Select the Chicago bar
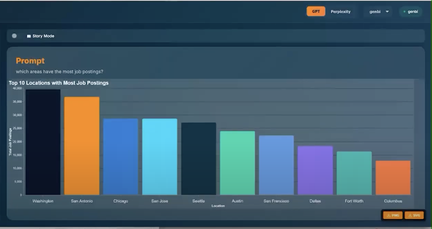Screen dimensions: 432x229 (121, 157)
